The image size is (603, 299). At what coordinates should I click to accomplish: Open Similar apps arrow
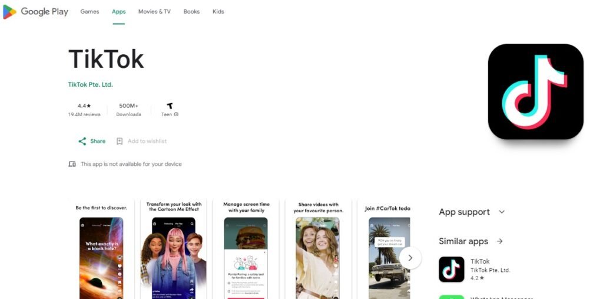pyautogui.click(x=499, y=241)
